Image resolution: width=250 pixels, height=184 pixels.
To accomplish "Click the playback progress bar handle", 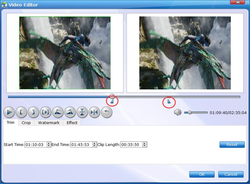I will pos(112,96).
